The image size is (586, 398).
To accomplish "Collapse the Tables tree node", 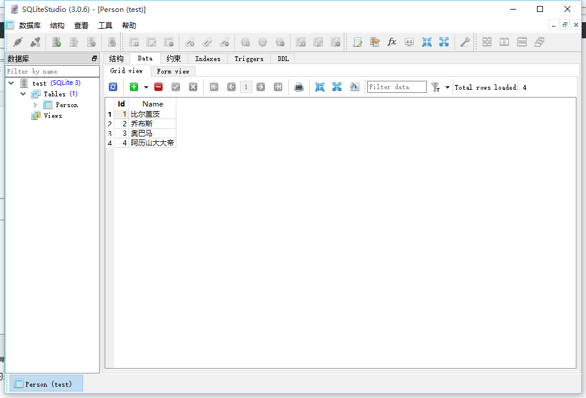I will coord(23,93).
